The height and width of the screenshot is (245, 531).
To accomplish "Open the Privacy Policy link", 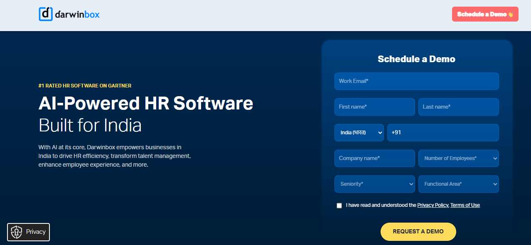I will pyautogui.click(x=433, y=205).
